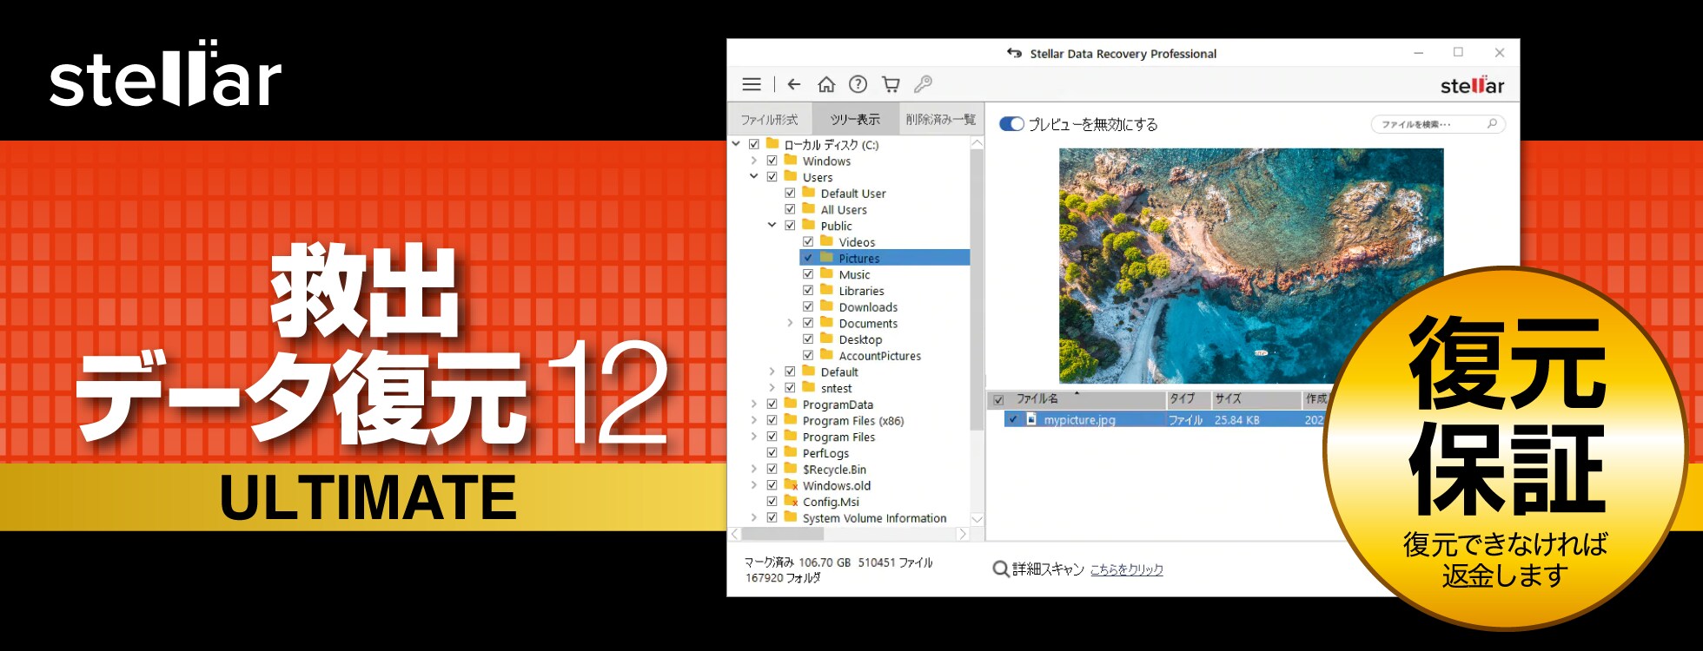Uncheck the Windows folder checkbox
The image size is (1703, 651).
[772, 161]
